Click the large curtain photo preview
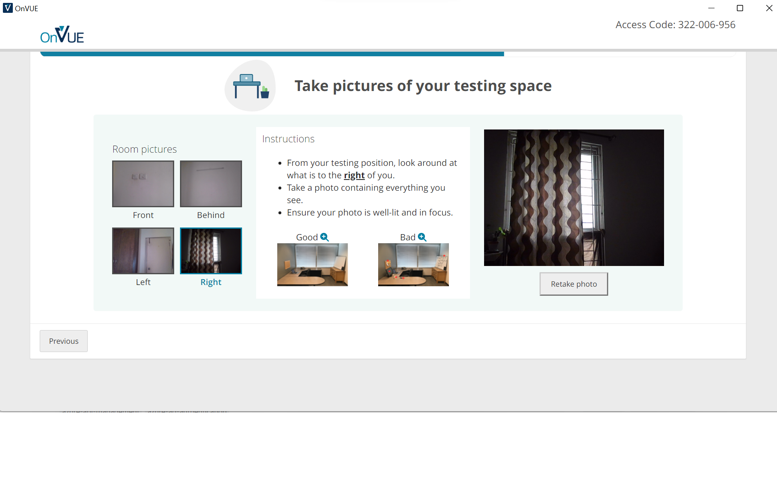The width and height of the screenshot is (777, 491). point(574,198)
